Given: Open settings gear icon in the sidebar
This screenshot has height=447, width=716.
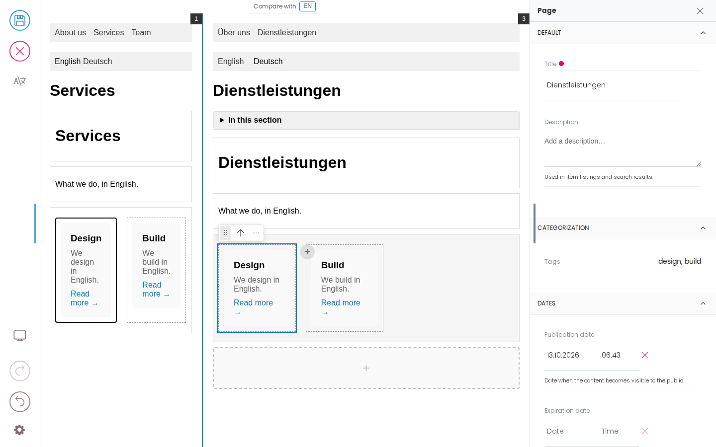Looking at the screenshot, I should pos(19,430).
